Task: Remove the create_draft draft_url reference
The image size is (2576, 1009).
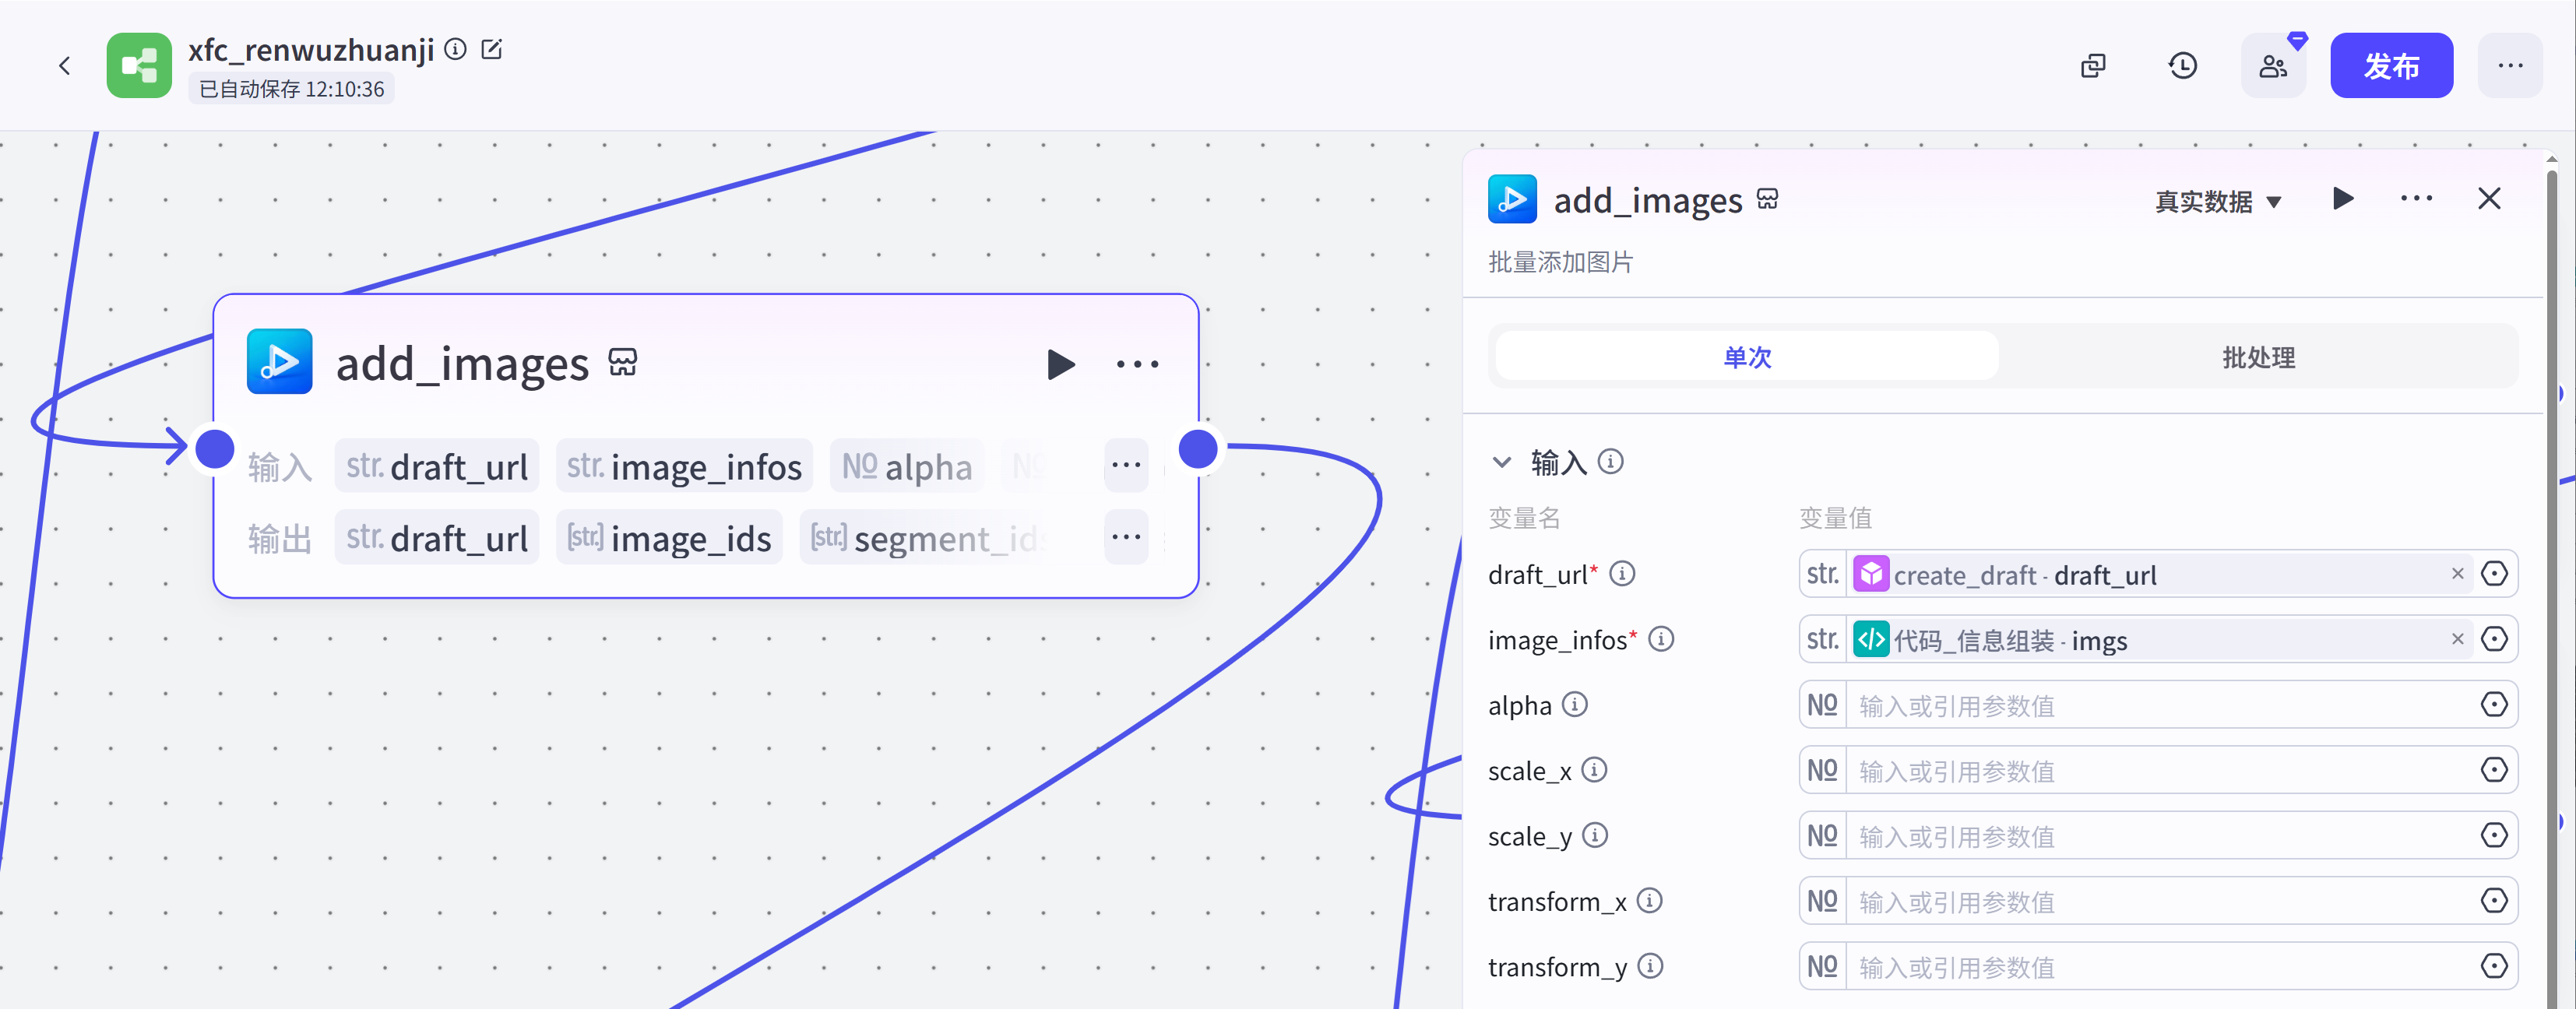Action: tap(2457, 574)
